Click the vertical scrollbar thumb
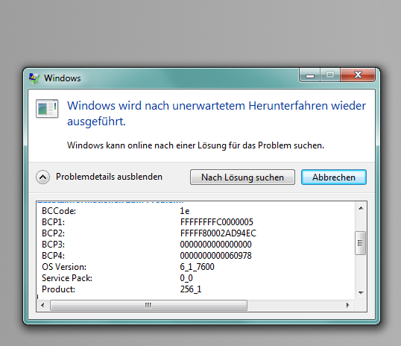401x346 pixels. [361, 243]
